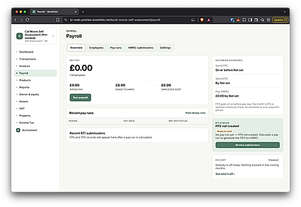Click the FPS not created status text
This screenshot has width=301, height=207.
pyautogui.click(x=227, y=126)
